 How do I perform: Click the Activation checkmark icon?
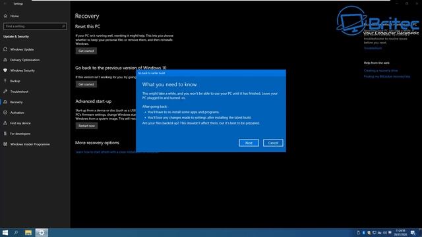(5, 113)
